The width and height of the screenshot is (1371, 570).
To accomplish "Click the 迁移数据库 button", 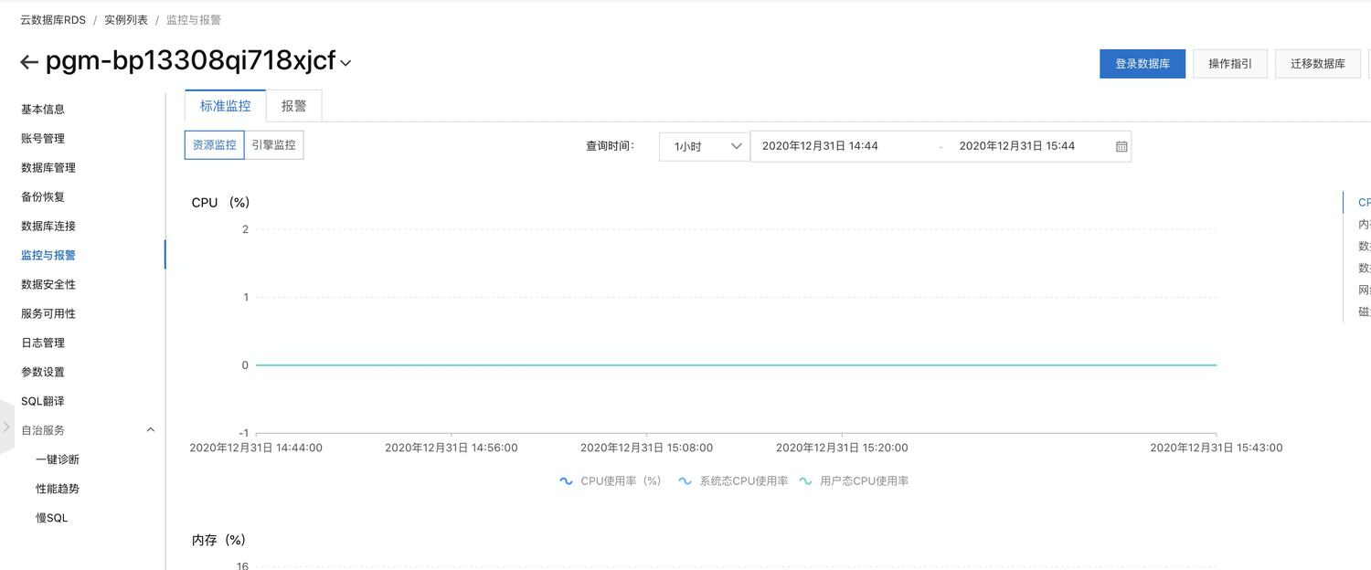I will [x=1317, y=64].
